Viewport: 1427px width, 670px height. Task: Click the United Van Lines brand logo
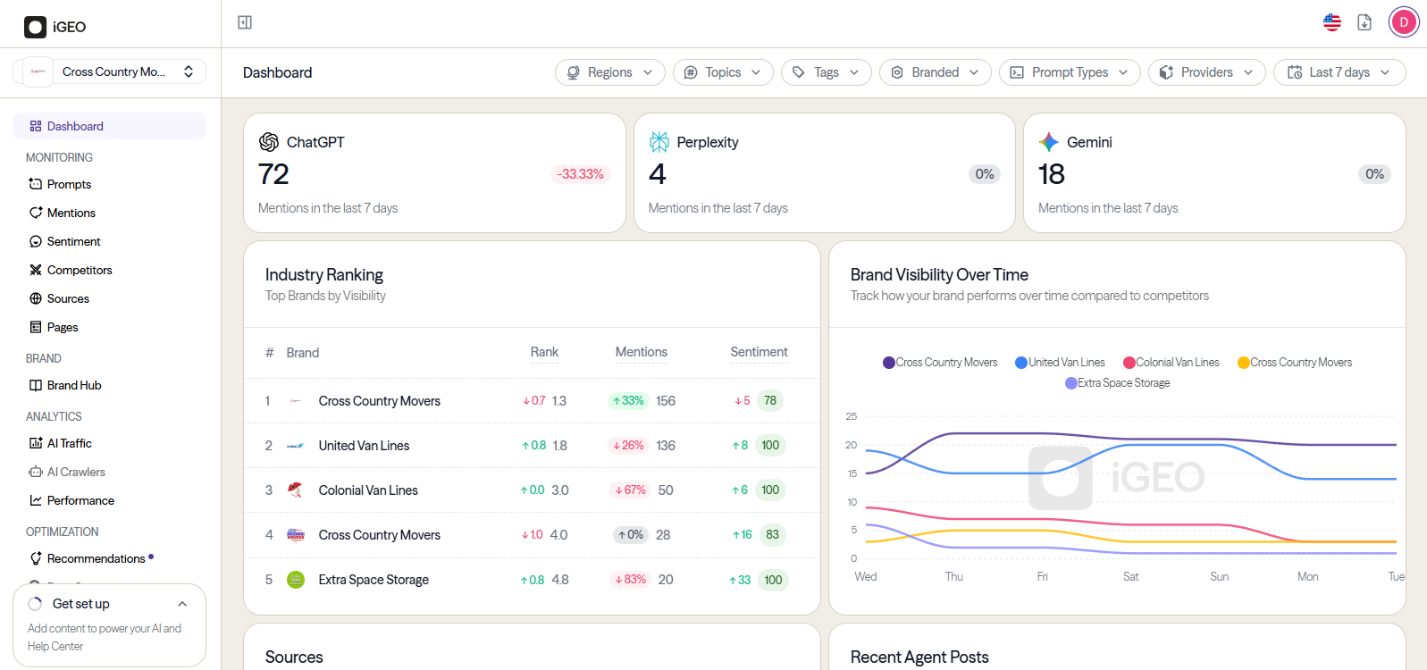[296, 446]
